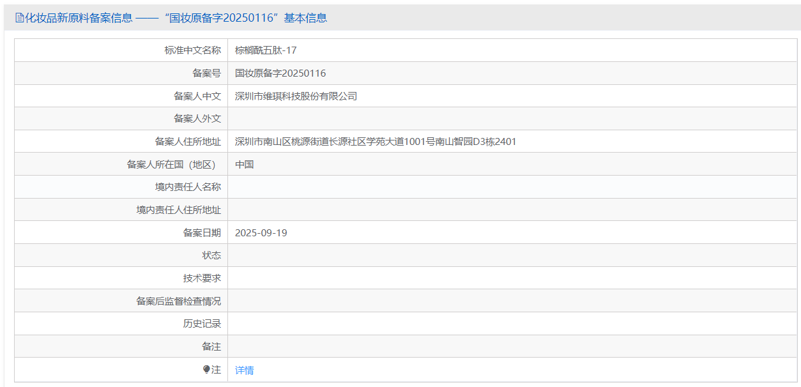Click the header title 化妆品新原料备案信息
Viewport: 801px width, 387px height.
[79, 18]
